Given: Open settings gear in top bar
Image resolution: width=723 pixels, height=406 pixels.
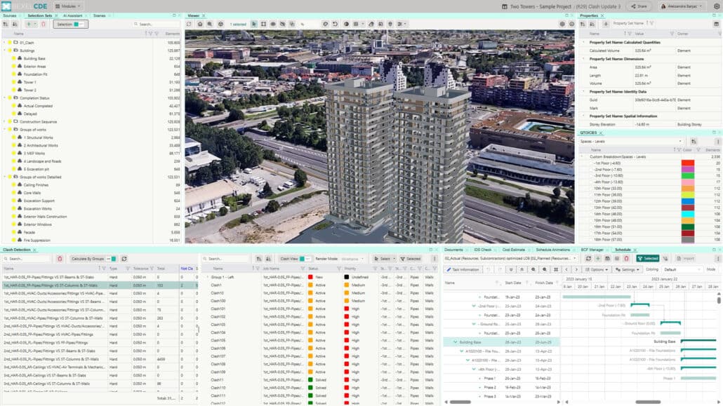Looking at the screenshot, I should (716, 6).
